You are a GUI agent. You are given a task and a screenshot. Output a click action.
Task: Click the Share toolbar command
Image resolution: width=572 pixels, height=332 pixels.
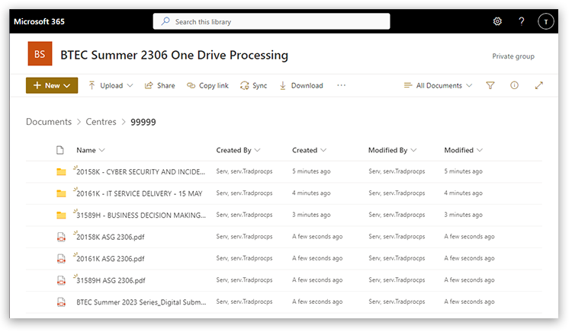point(160,85)
